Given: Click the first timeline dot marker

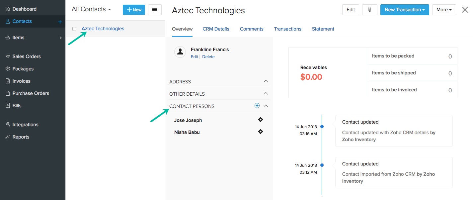Looking at the screenshot, I should pos(322,127).
